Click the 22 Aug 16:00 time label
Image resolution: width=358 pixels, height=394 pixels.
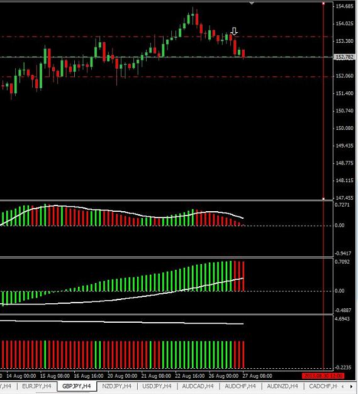[190, 376]
